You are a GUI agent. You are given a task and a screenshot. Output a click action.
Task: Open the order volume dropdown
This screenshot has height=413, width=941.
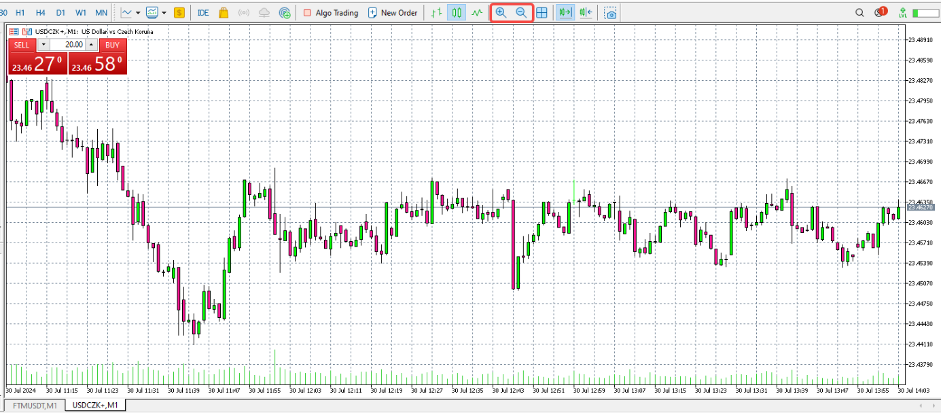click(x=43, y=45)
